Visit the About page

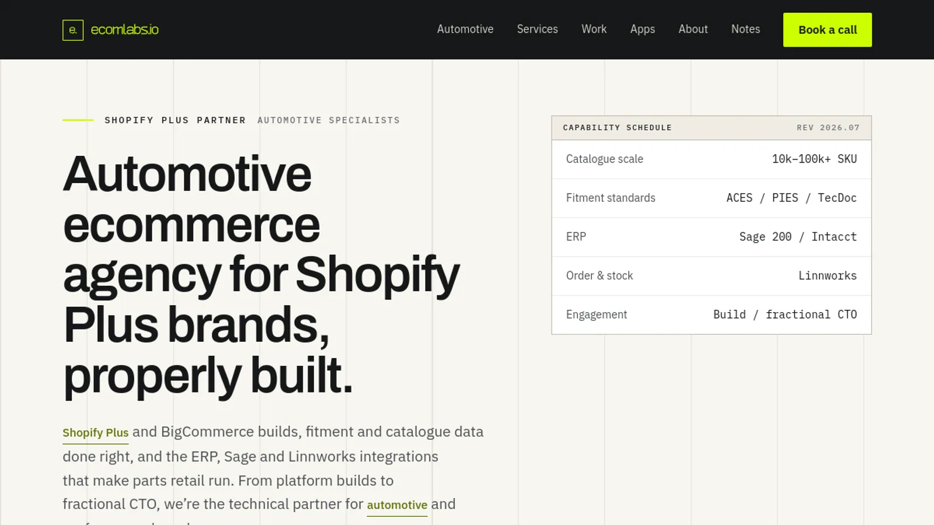(693, 29)
